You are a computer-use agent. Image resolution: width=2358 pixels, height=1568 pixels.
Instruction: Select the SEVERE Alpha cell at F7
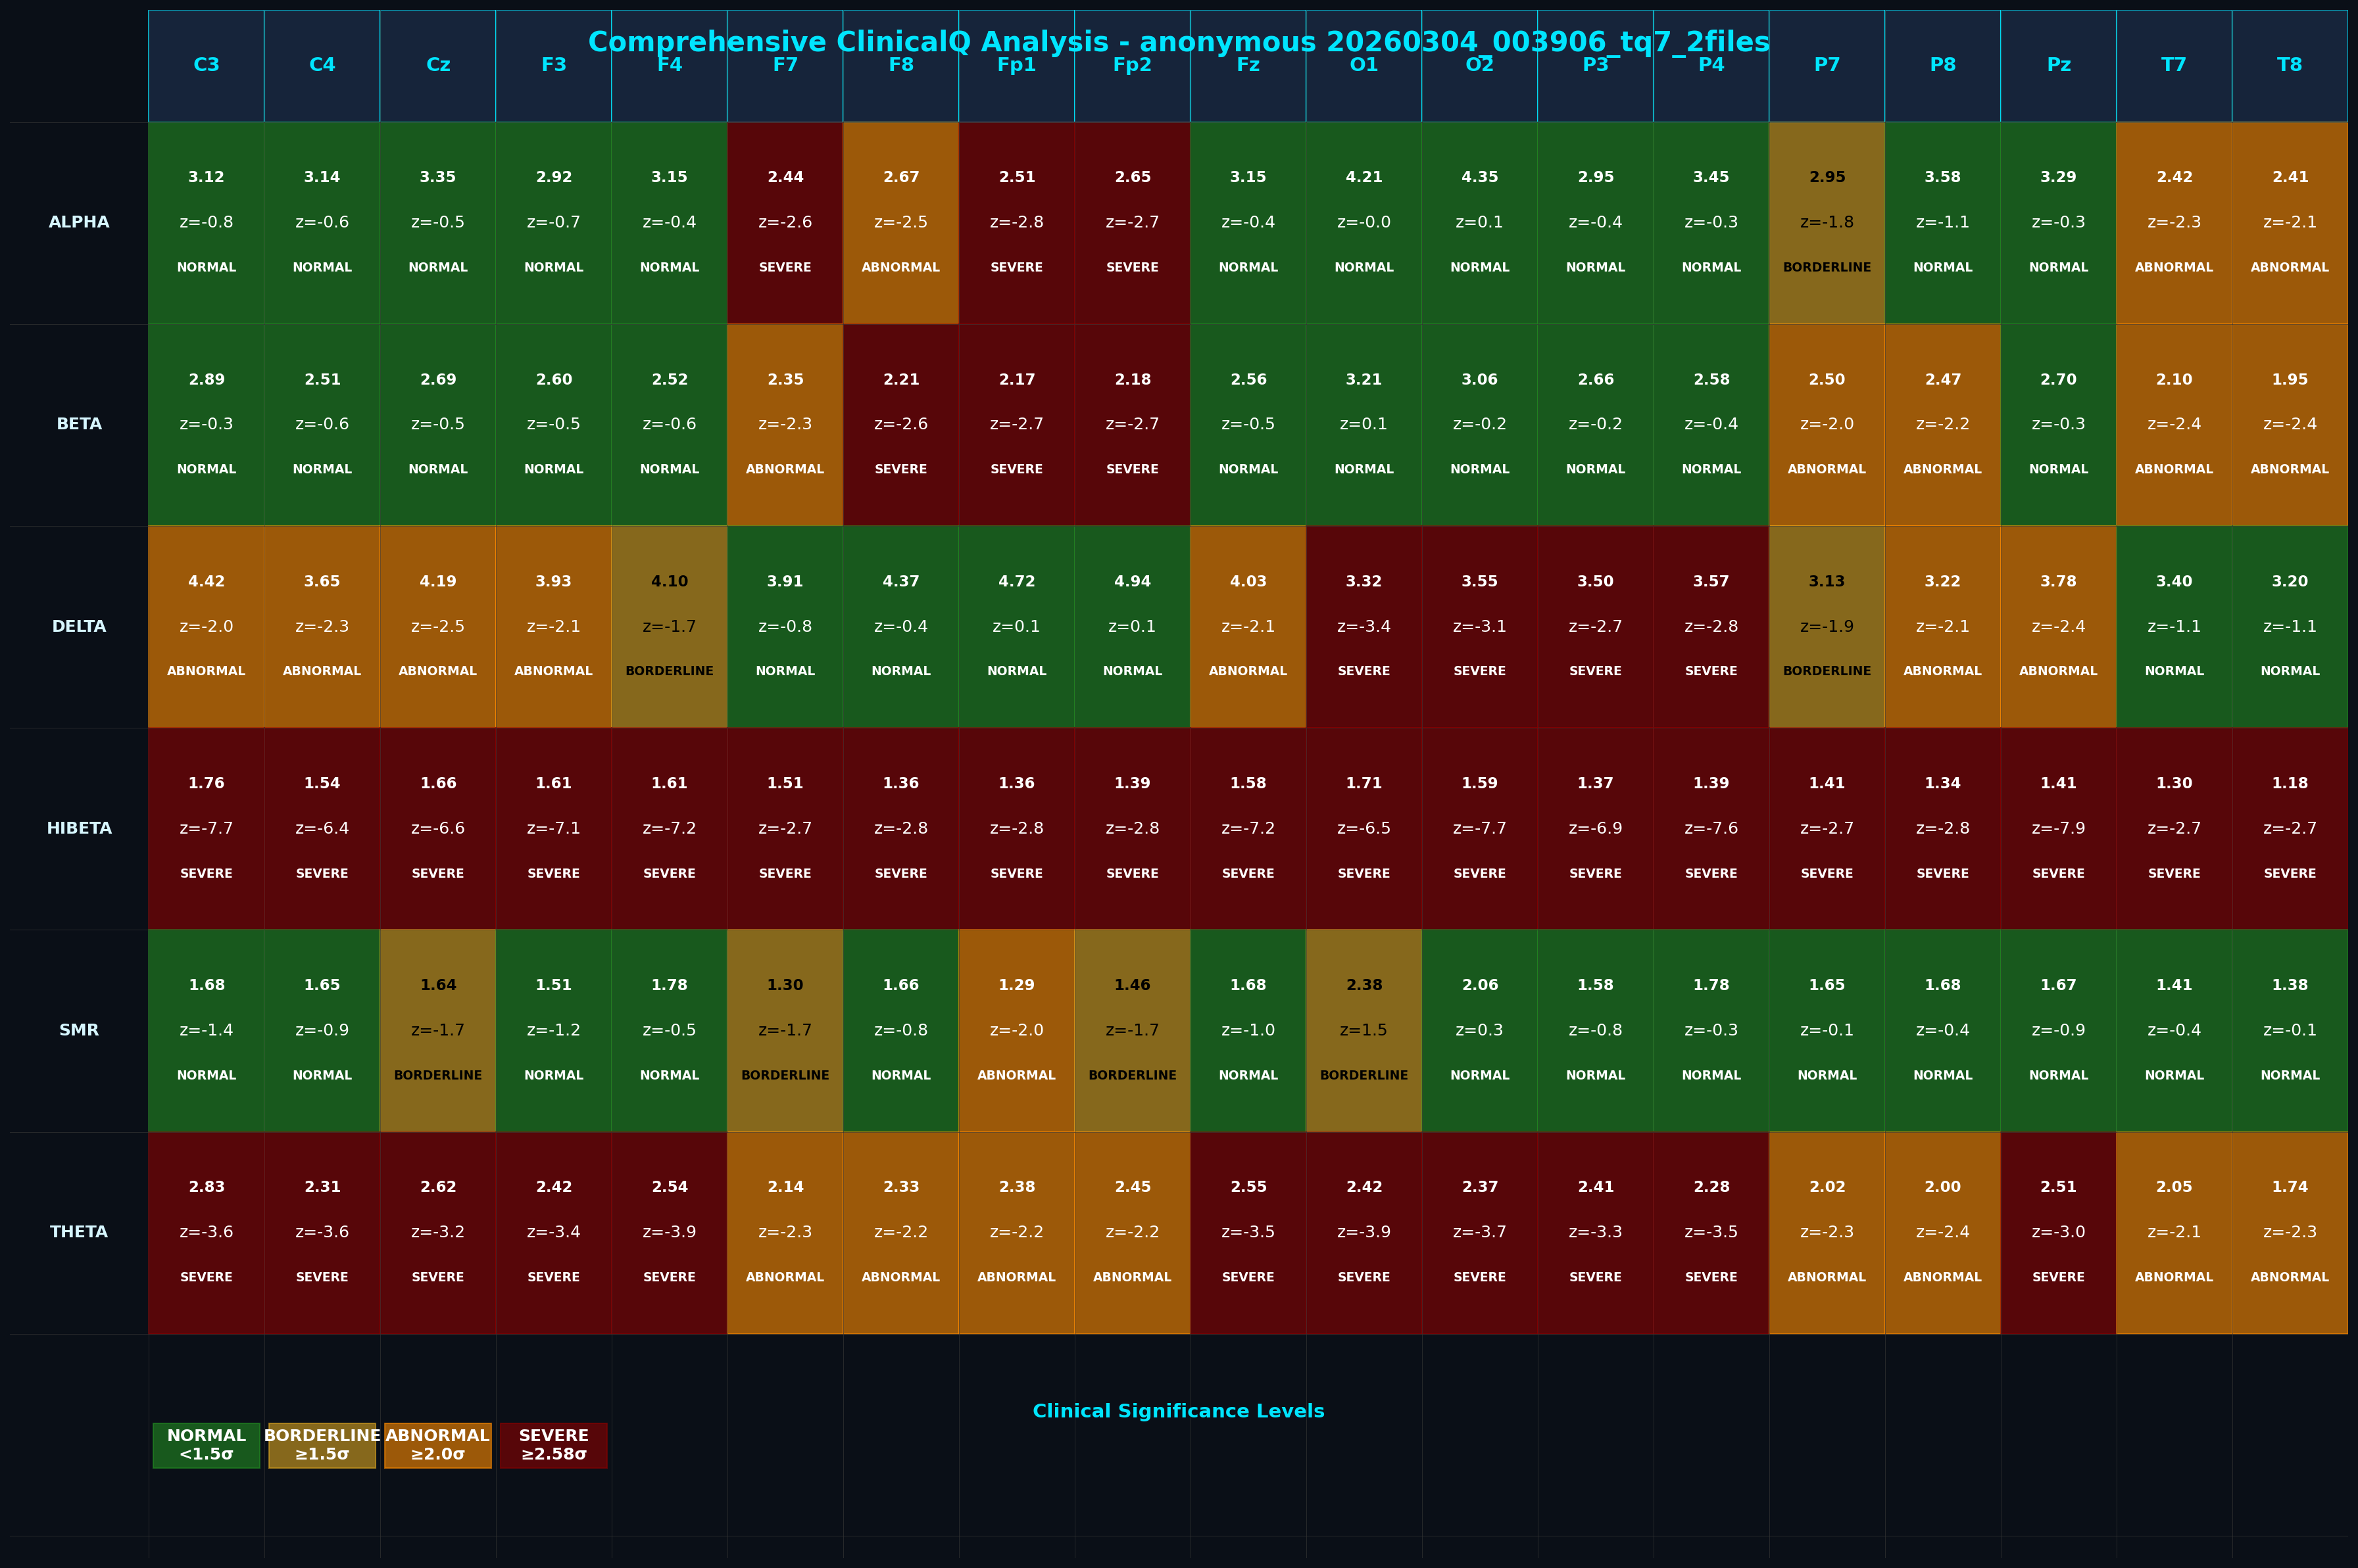click(x=784, y=222)
